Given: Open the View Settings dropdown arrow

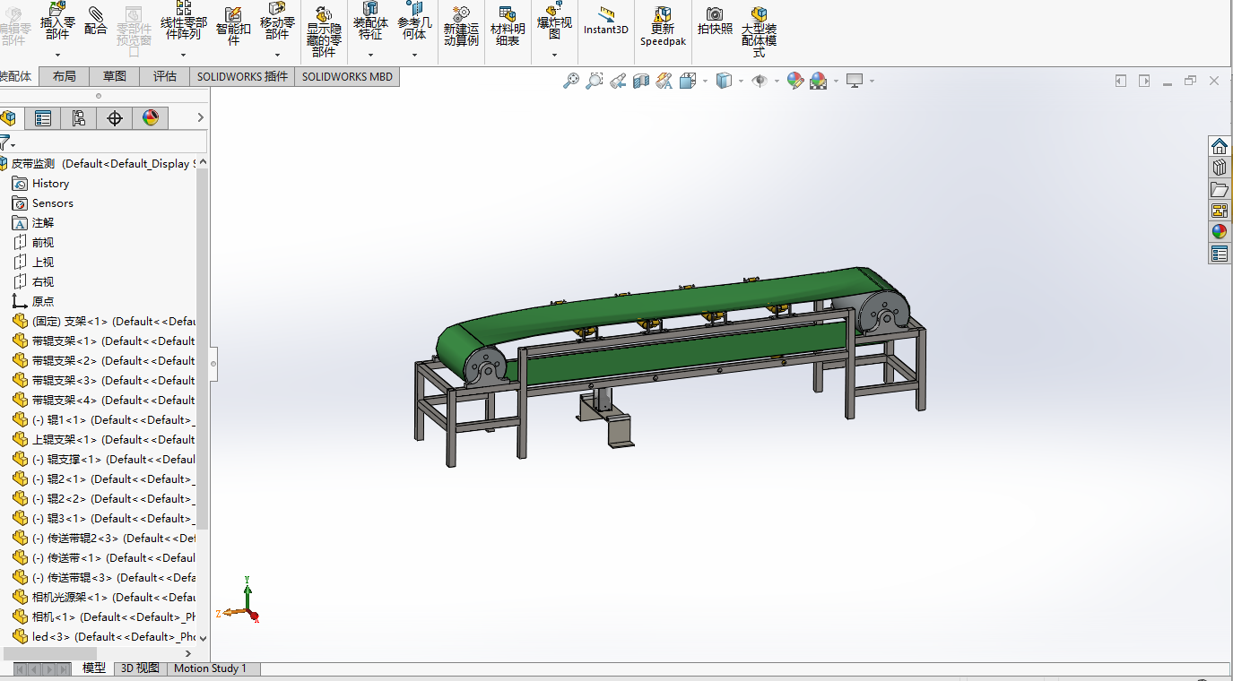Looking at the screenshot, I should click(x=872, y=81).
